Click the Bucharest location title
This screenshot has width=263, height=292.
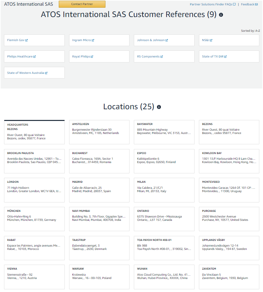80,153
